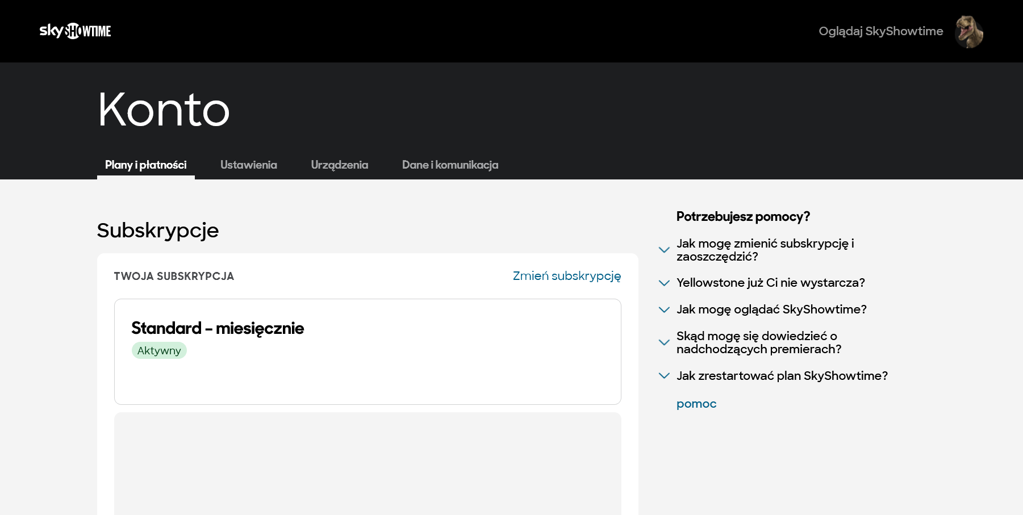
Task: Select the Plany i płatności tab
Action: 145,165
